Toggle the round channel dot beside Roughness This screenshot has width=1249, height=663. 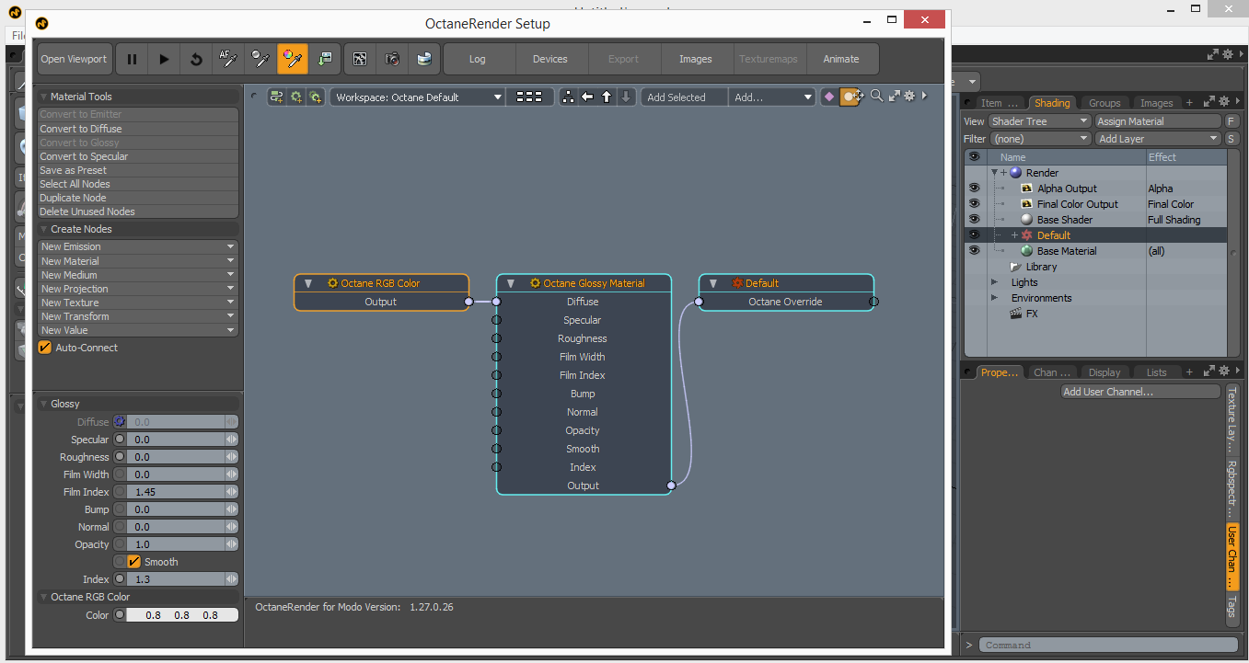(119, 457)
